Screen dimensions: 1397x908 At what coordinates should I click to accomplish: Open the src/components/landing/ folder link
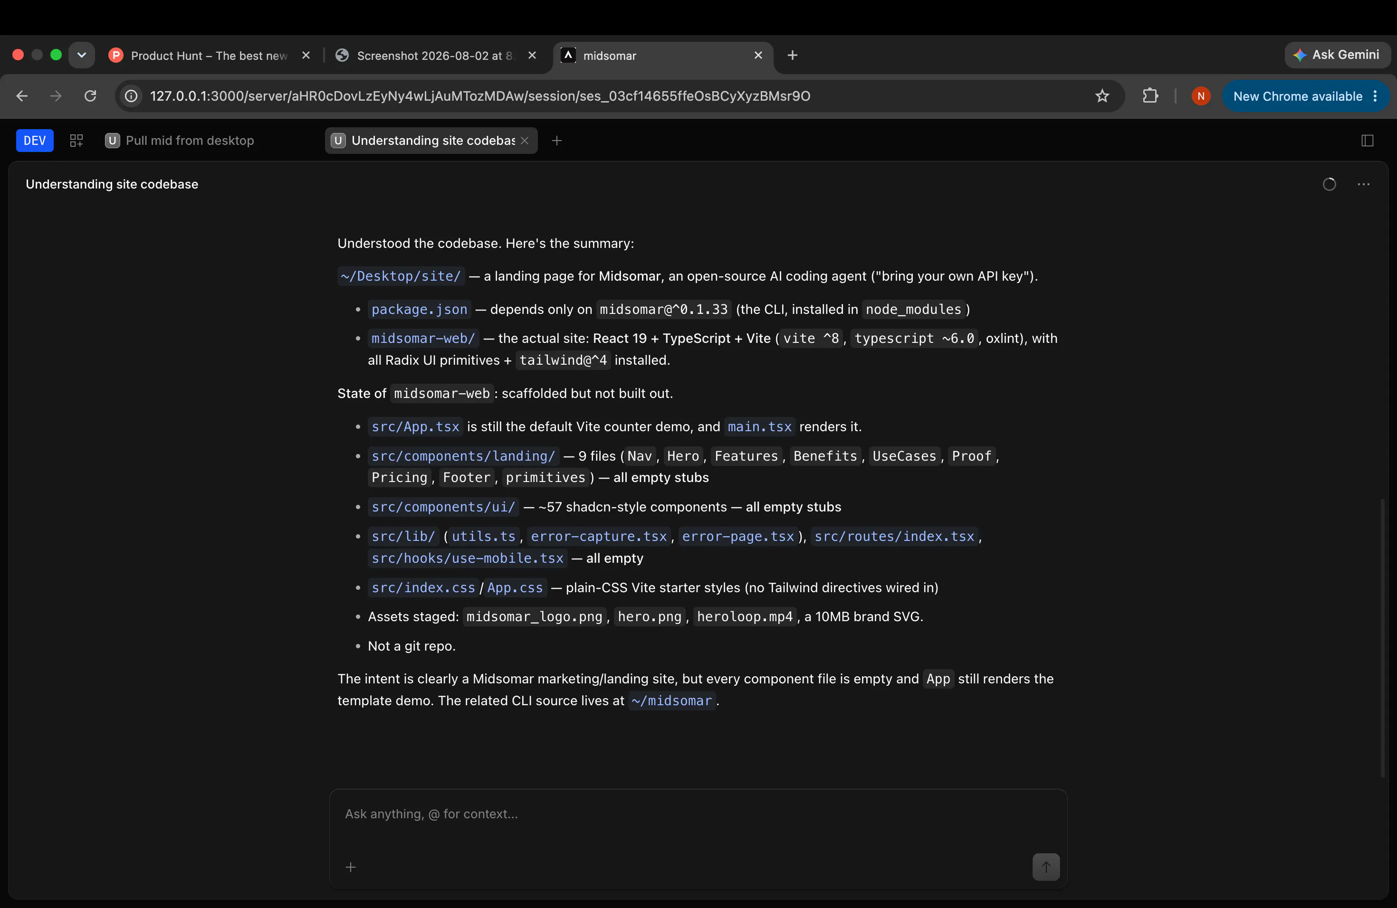[463, 456]
